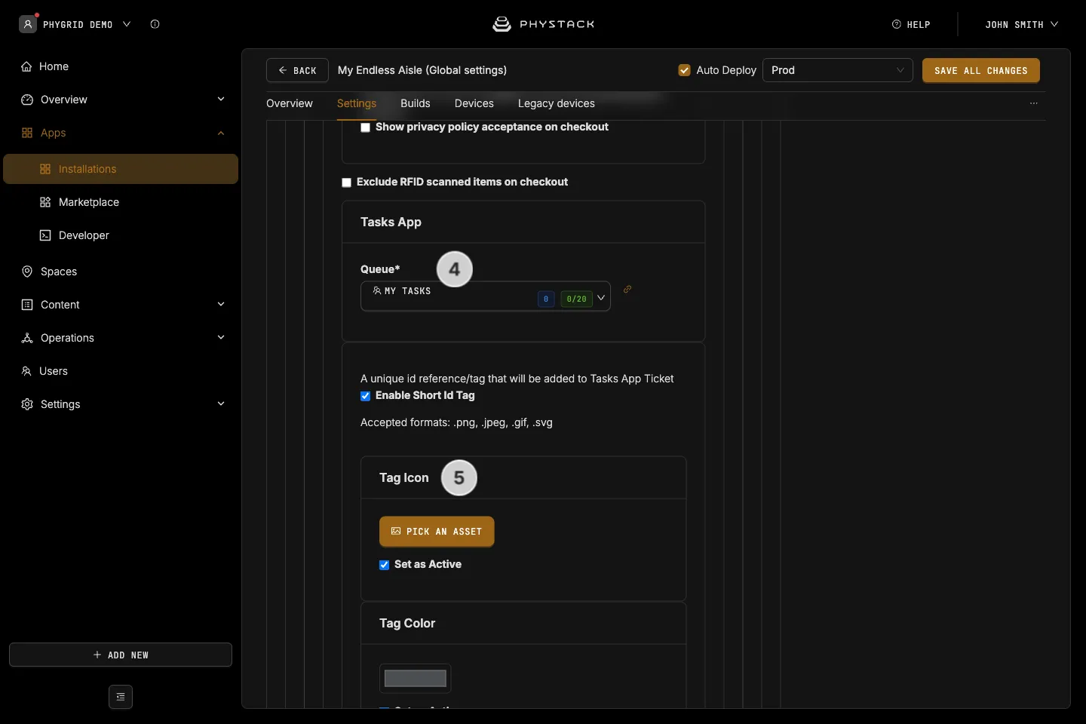Switch to the Legacy devices tab

(557, 103)
